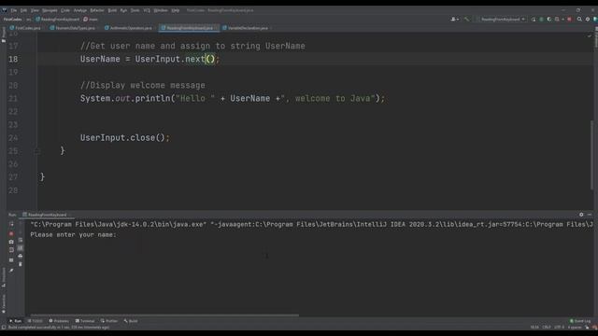This screenshot has height=336, width=598.
Task: Hide the Run panel with minus icon
Action: point(590,215)
